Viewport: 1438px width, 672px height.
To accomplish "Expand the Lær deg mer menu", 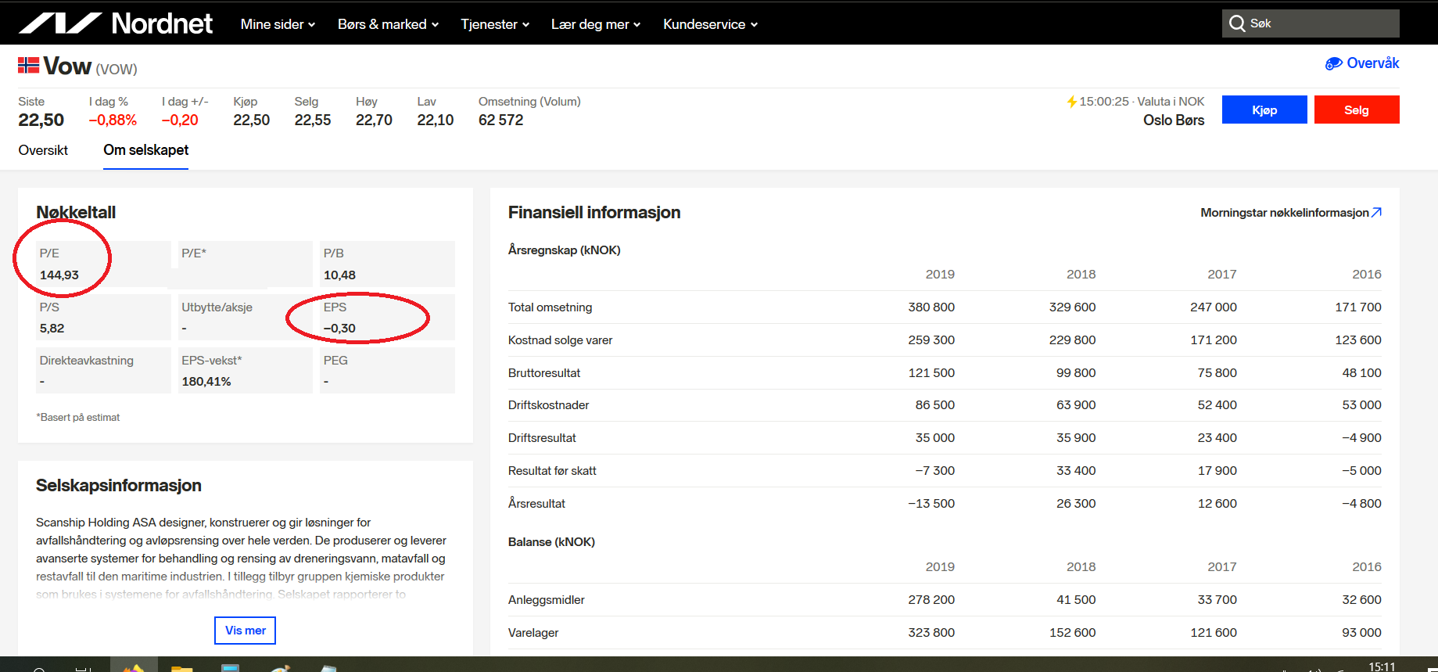I will coord(596,24).
